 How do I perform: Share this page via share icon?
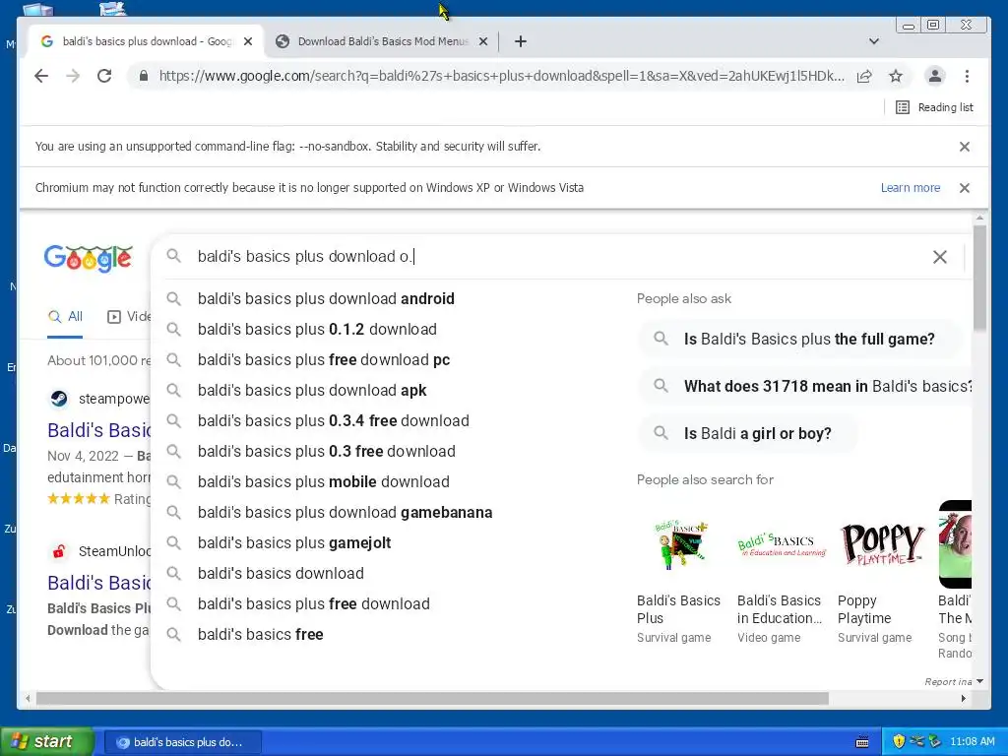coord(864,76)
